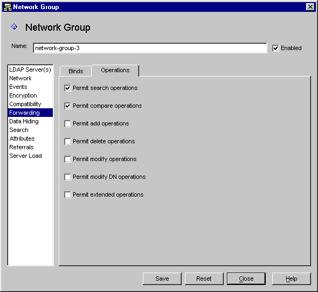
Task: Open Help for this dialog
Action: coord(291,279)
